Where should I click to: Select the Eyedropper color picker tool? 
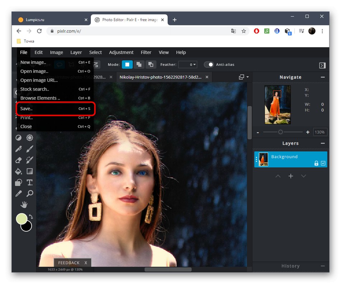(x=18, y=194)
